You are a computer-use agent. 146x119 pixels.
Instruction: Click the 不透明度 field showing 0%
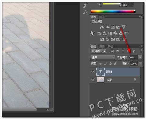coord(134,58)
